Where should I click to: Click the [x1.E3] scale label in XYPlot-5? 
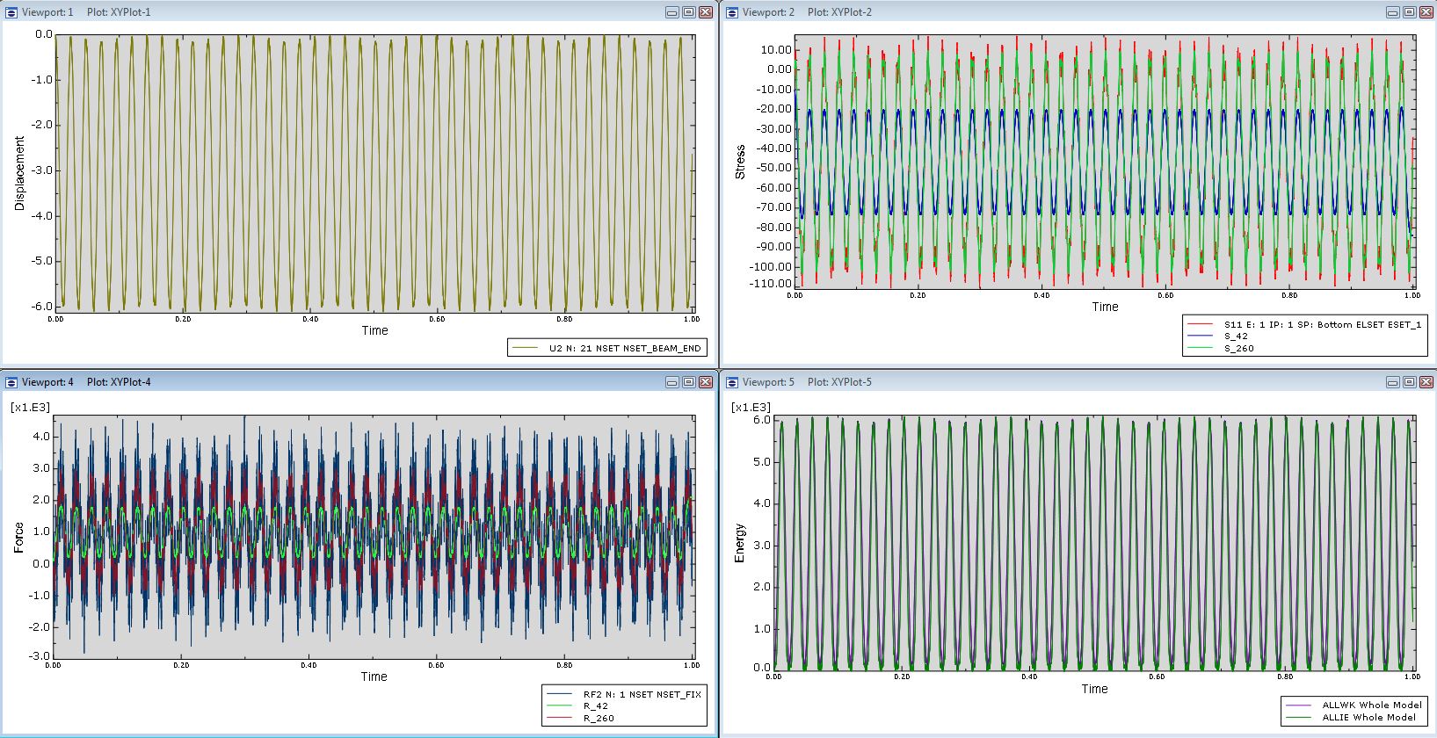[751, 407]
